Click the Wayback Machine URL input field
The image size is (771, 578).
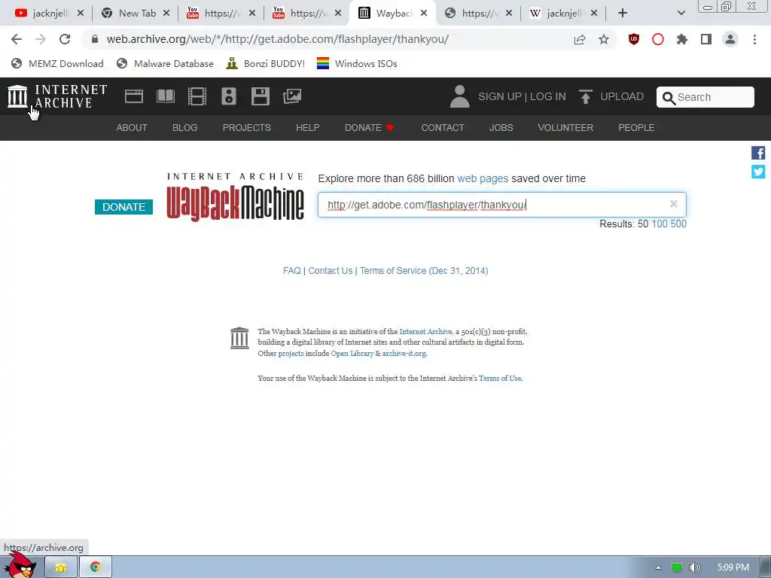pos(501,205)
